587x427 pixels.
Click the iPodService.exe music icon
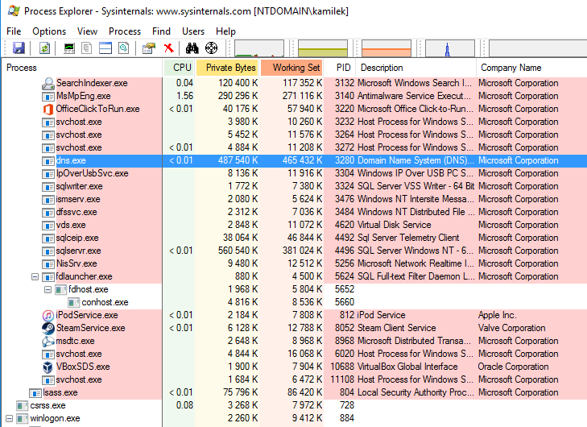click(48, 315)
